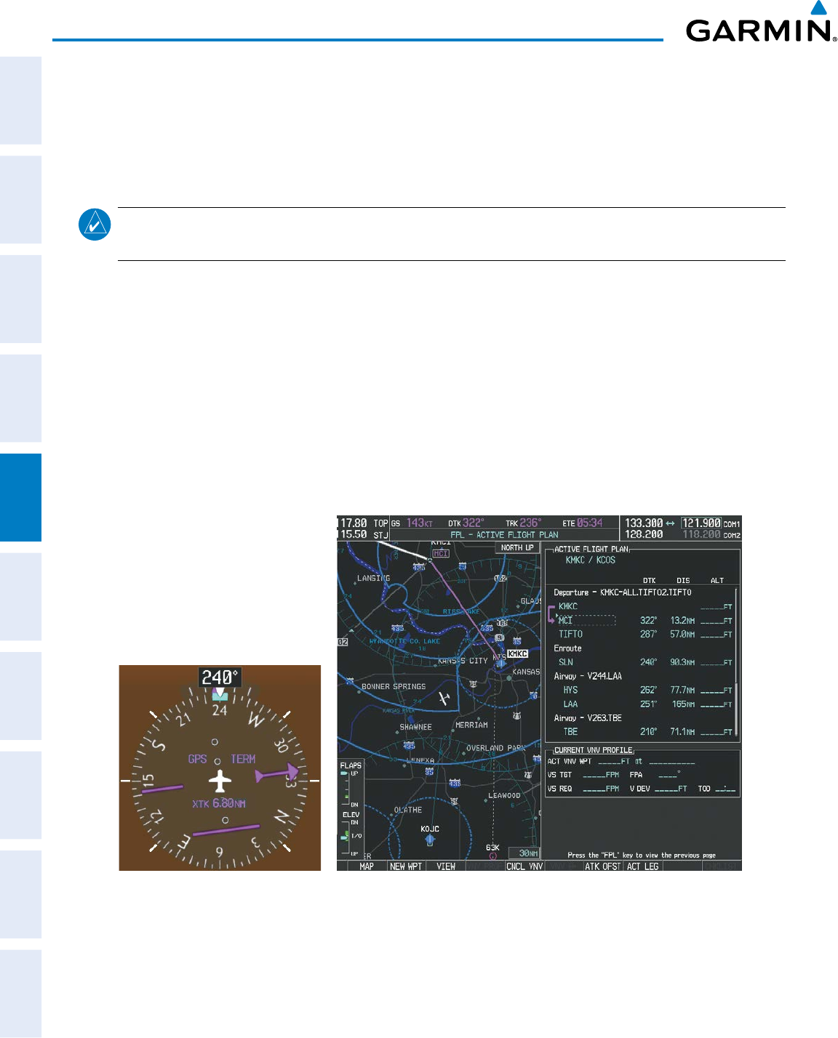Select the highlighted MCI waypoint field
This screenshot has width=838, height=1038.
coord(586,620)
